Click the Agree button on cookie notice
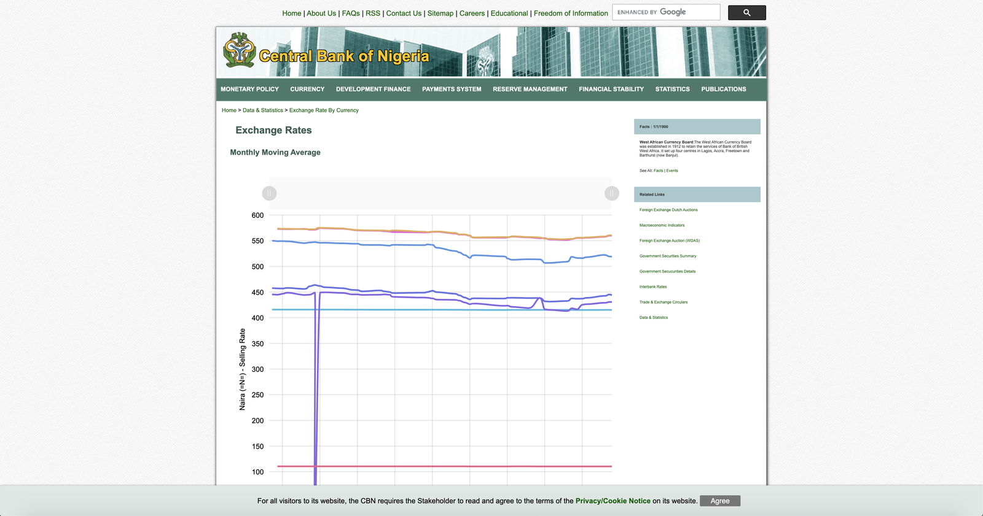The width and height of the screenshot is (983, 516). [720, 501]
